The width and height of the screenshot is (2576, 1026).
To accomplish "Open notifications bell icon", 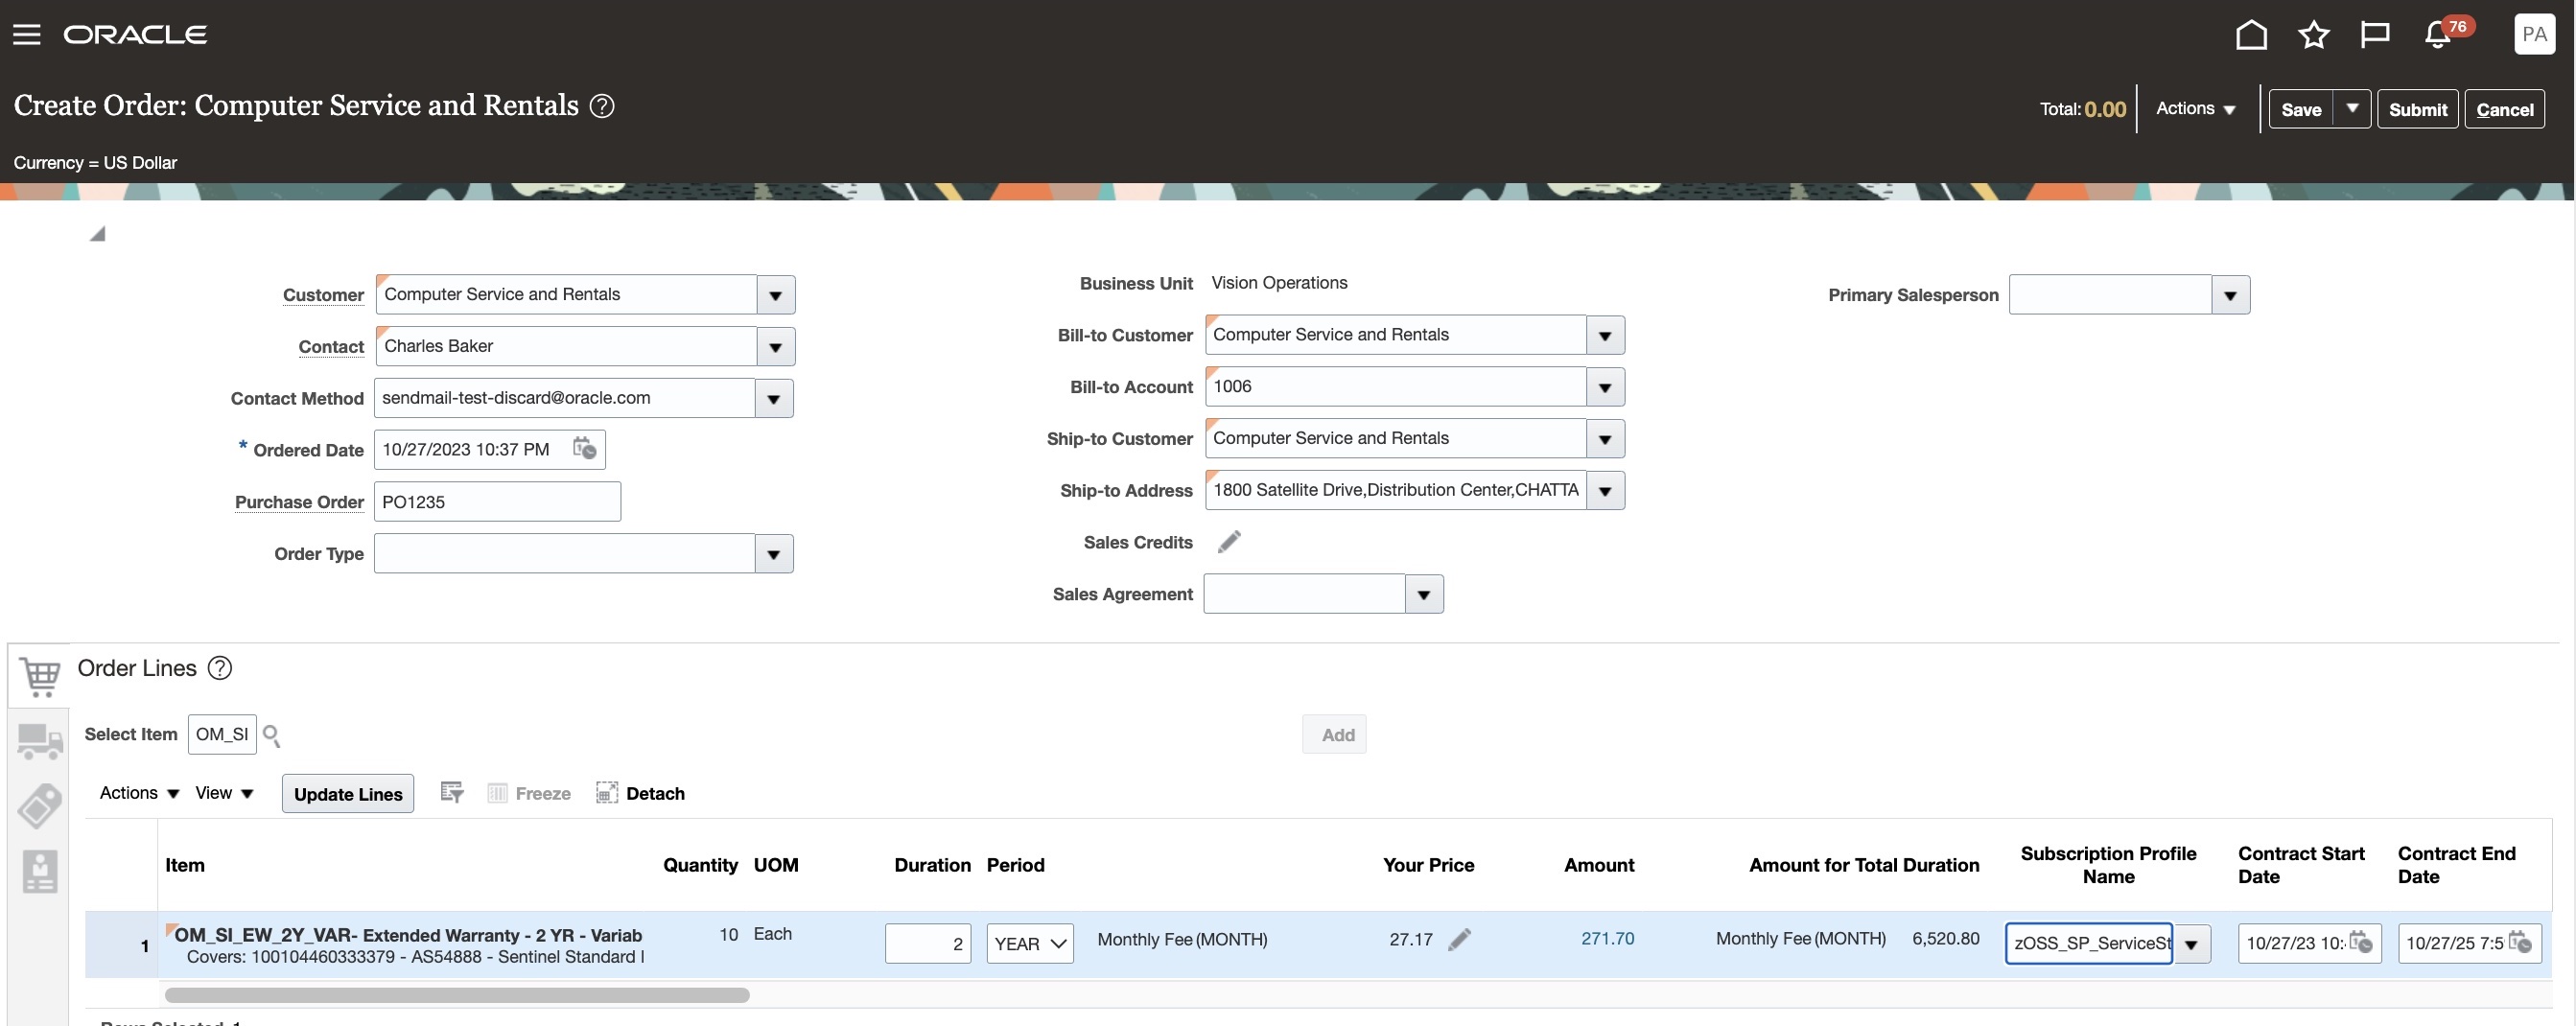I will point(2437,35).
